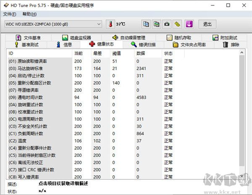This screenshot has width=252, height=195.
Task: Select the 健康状态 tab
Action: click(x=101, y=44)
